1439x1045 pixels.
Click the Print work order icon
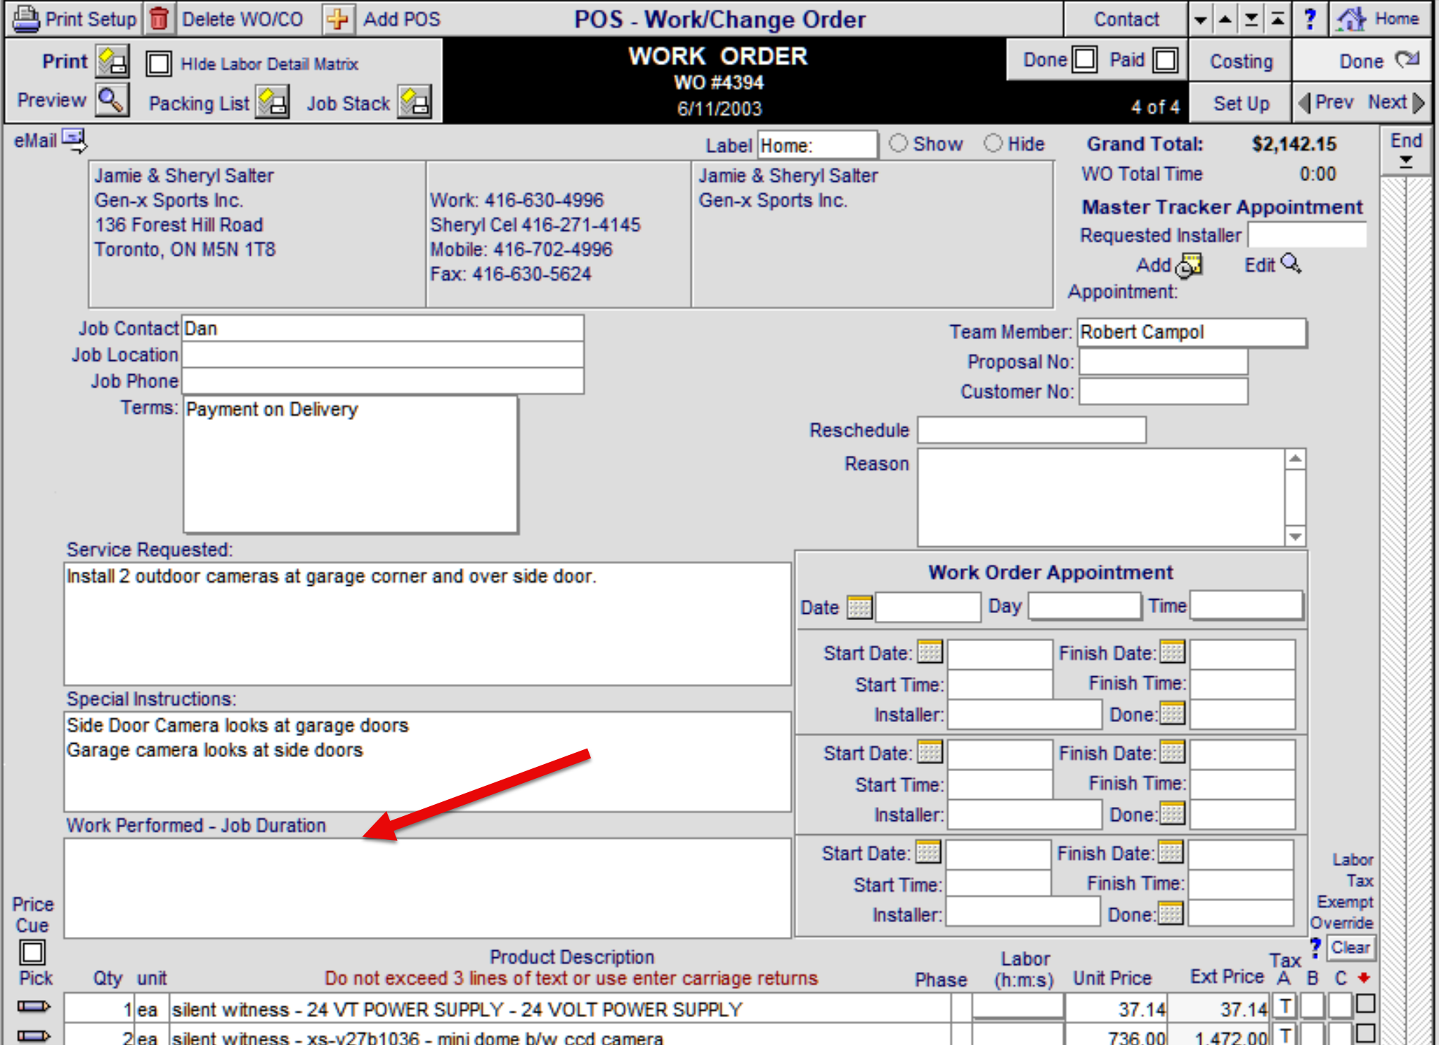(x=113, y=61)
